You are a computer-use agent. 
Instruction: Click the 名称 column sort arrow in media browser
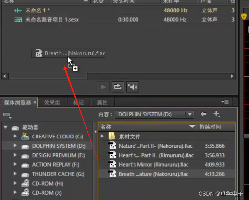coord(192,127)
